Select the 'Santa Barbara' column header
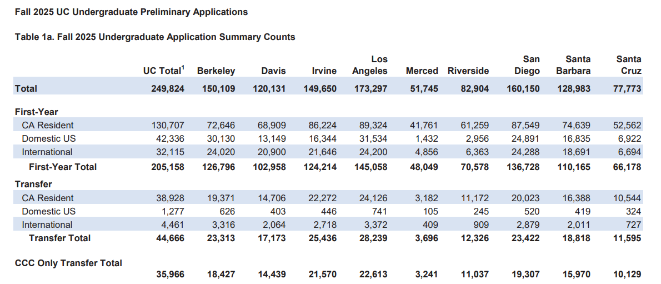The width and height of the screenshot is (661, 284). pos(573,65)
